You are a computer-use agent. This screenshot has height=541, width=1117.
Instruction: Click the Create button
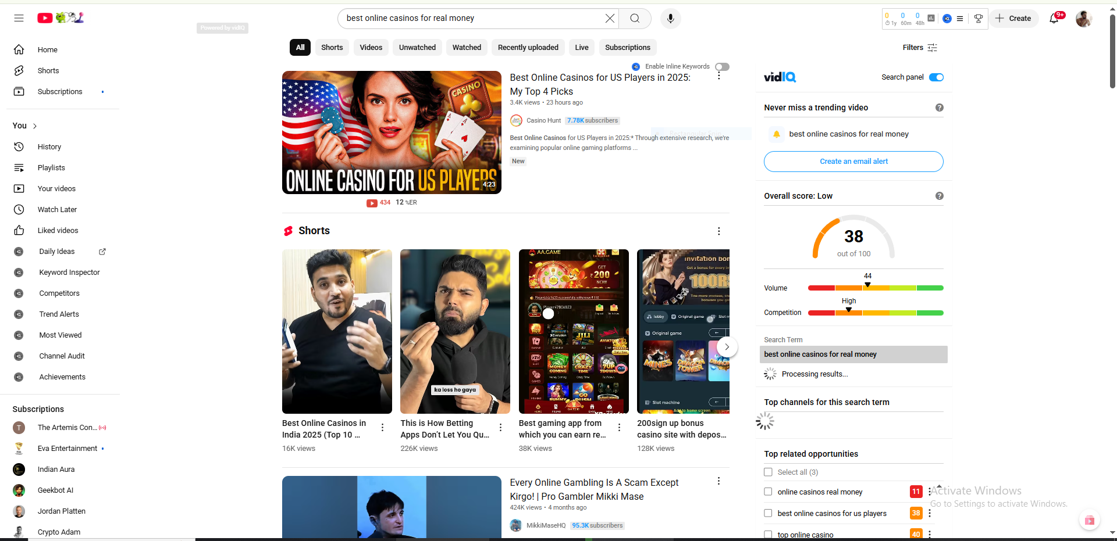1013,19
